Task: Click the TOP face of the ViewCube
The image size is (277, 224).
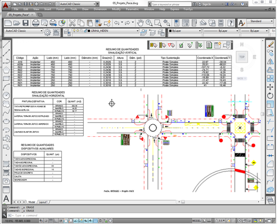Action: pyautogui.click(x=242, y=57)
